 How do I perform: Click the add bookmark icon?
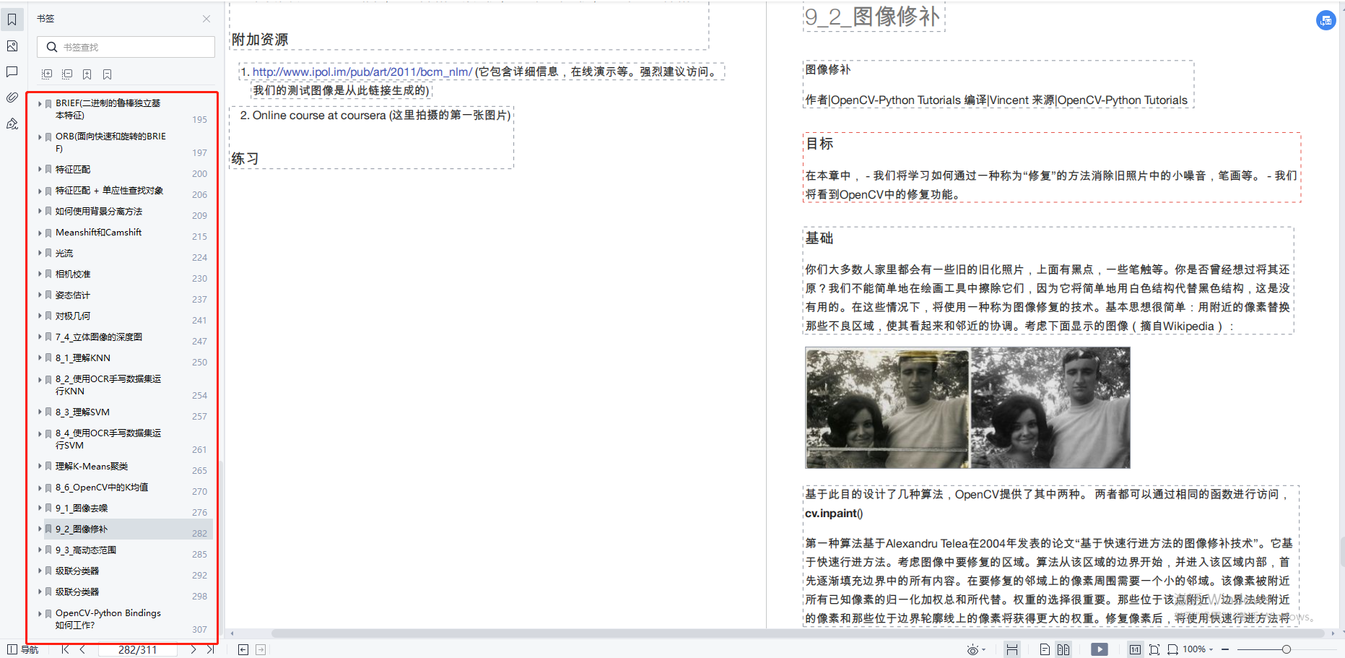87,74
